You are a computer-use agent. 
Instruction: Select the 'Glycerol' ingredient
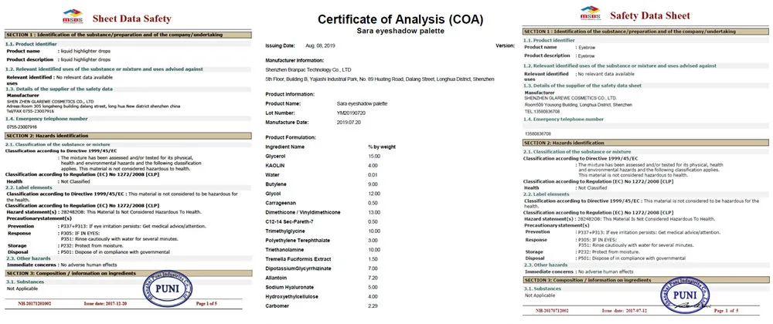click(276, 156)
